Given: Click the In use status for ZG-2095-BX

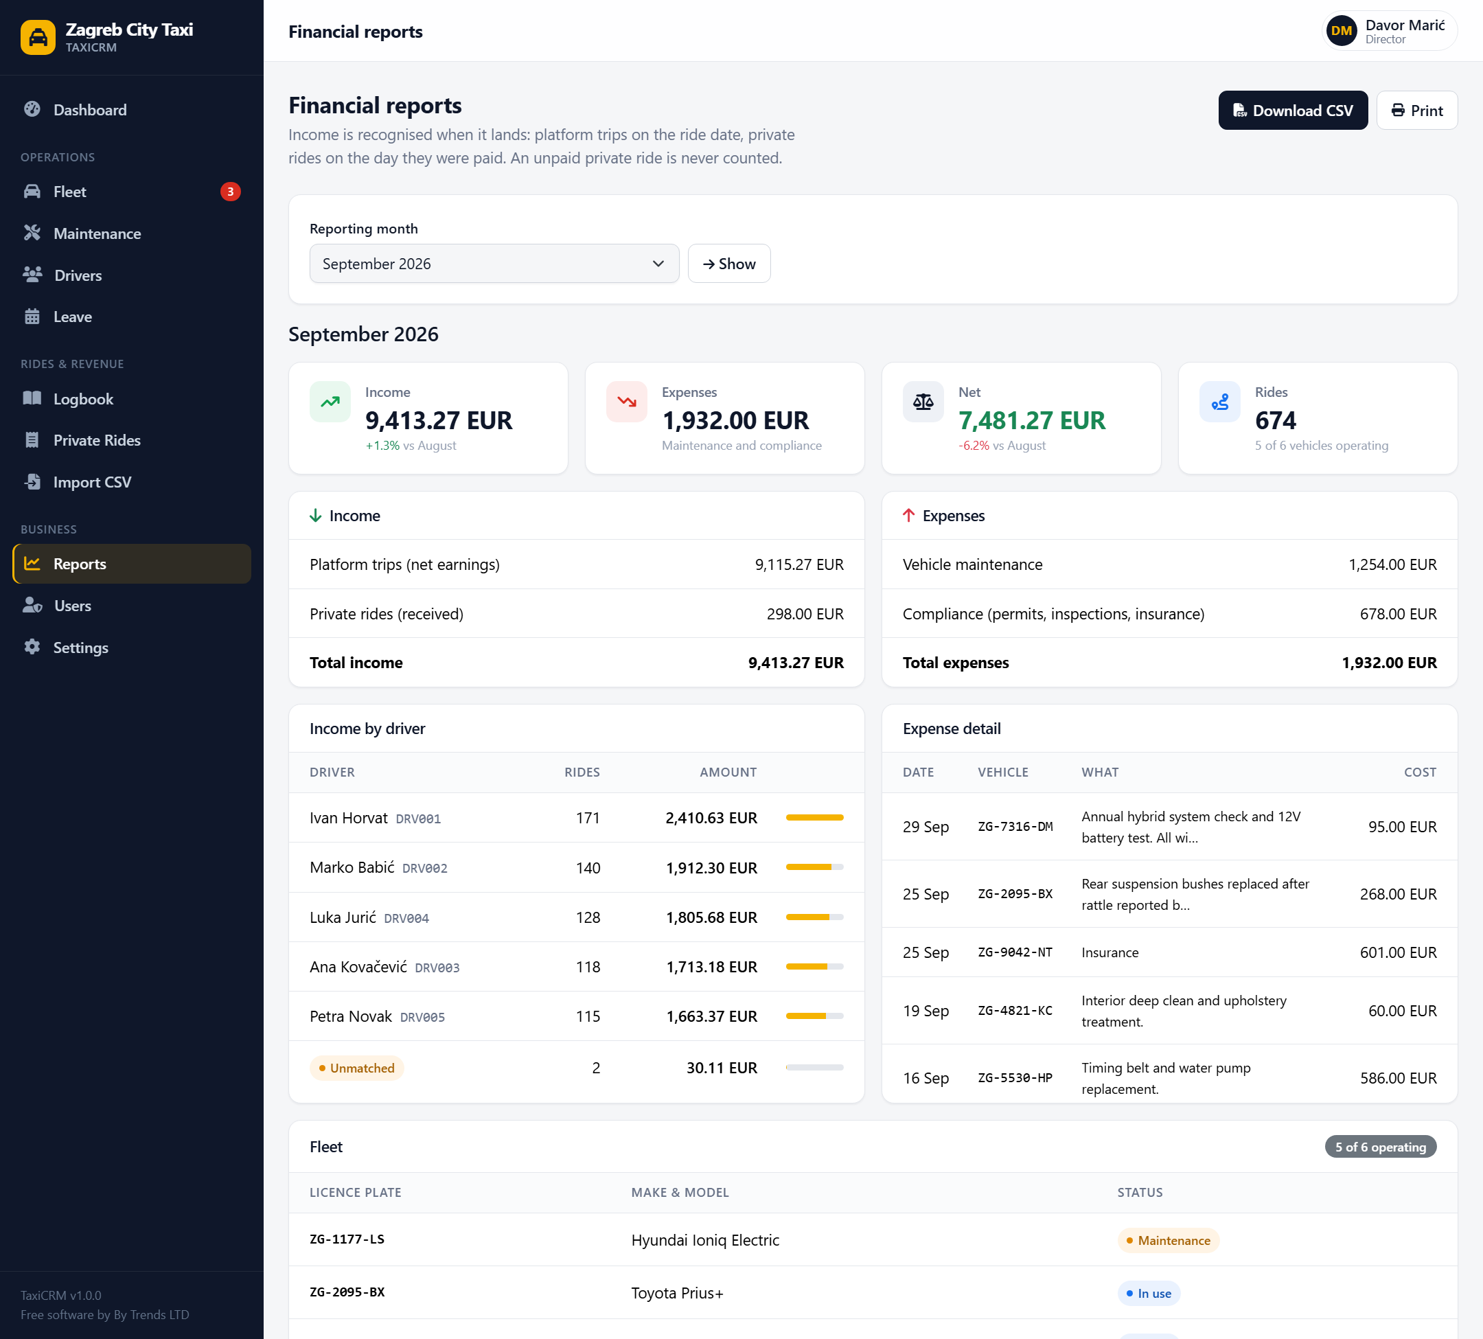Looking at the screenshot, I should [1148, 1292].
